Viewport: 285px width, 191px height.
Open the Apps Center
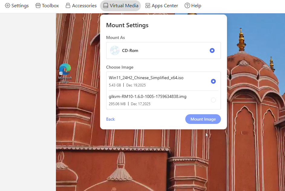[161, 5]
